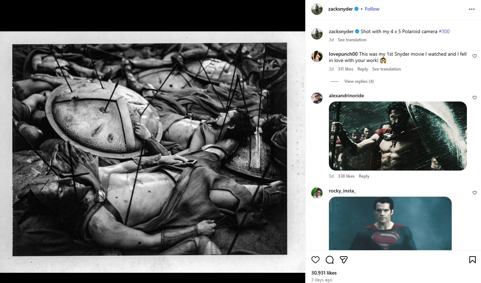Open the 338 likes count on alexandrinoride's comment
The height and width of the screenshot is (283, 481).
point(346,176)
